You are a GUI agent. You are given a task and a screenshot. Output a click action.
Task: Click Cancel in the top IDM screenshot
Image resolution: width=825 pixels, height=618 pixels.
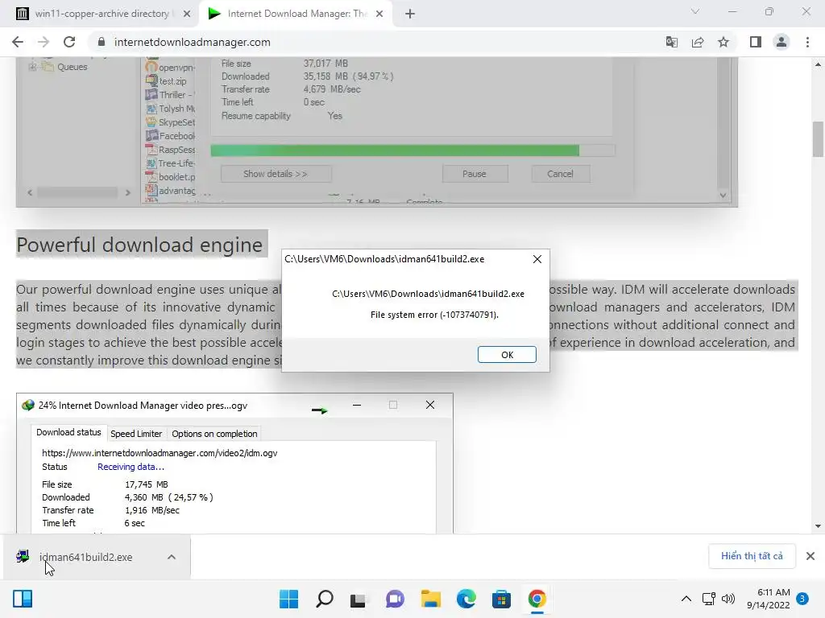(x=560, y=174)
